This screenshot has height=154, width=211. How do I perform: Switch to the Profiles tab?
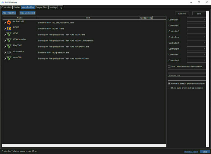(x=17, y=7)
